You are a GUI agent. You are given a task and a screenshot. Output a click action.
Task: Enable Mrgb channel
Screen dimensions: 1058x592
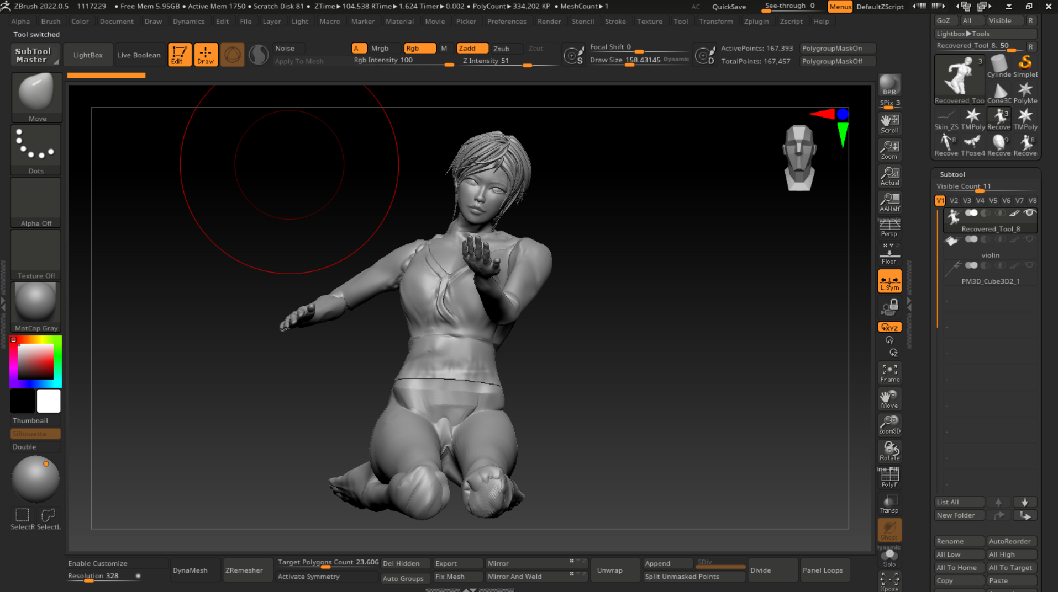click(x=380, y=48)
